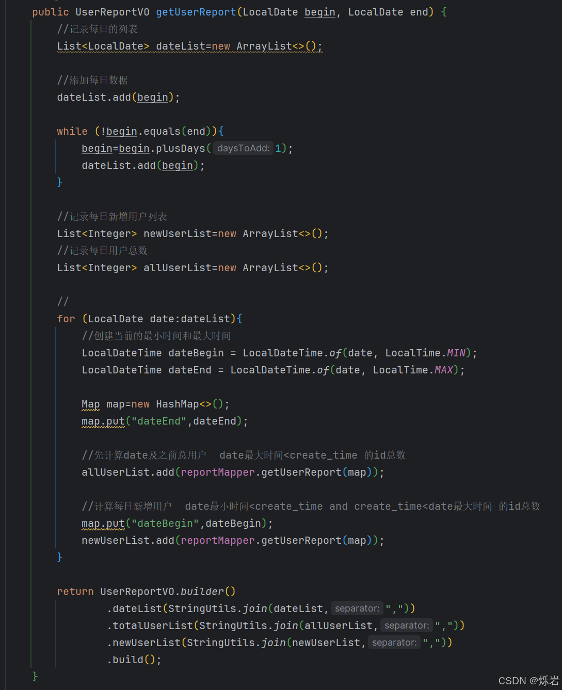Click reportMapper on the newUserList.add line
The width and height of the screenshot is (562, 690).
pyautogui.click(x=218, y=540)
